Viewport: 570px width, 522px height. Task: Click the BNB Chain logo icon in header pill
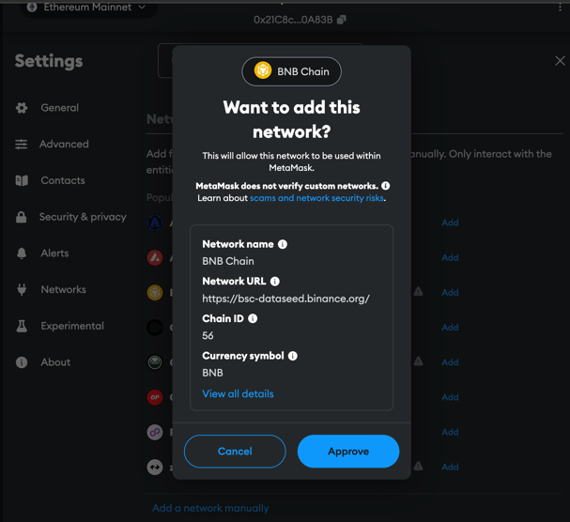(262, 71)
